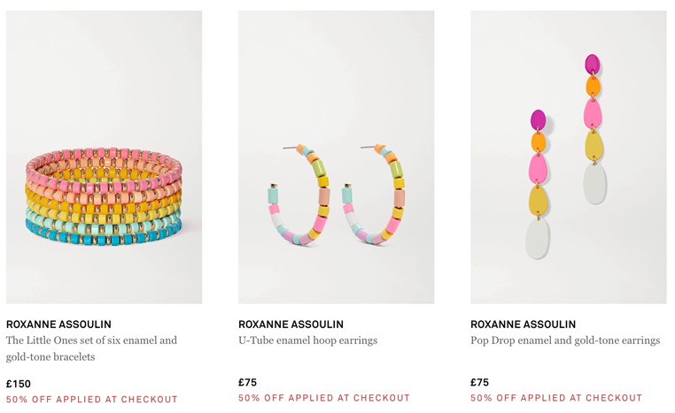Image resolution: width=675 pixels, height=413 pixels.
Task: Click the £150 price
Action: pos(19,384)
